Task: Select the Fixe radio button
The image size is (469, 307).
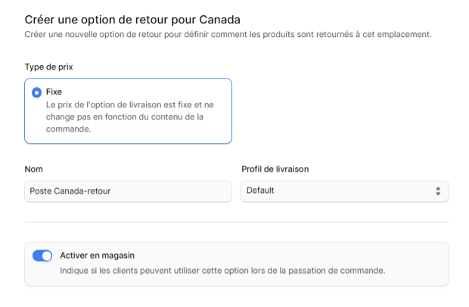Action: click(x=37, y=92)
